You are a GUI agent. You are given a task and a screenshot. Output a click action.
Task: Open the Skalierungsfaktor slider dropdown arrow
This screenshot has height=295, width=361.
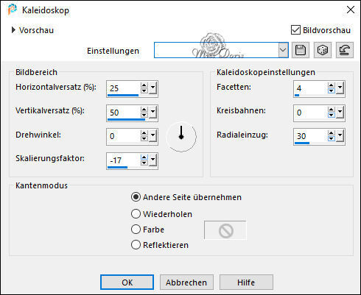(153, 160)
